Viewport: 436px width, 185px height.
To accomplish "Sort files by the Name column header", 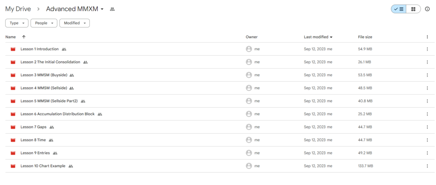I will click(11, 37).
